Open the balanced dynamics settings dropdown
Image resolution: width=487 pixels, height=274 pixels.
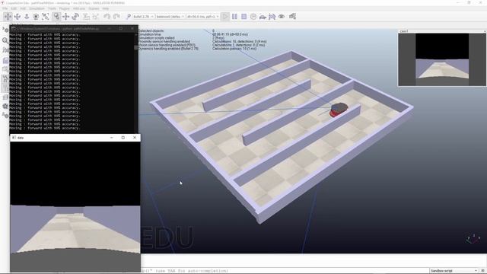point(170,17)
